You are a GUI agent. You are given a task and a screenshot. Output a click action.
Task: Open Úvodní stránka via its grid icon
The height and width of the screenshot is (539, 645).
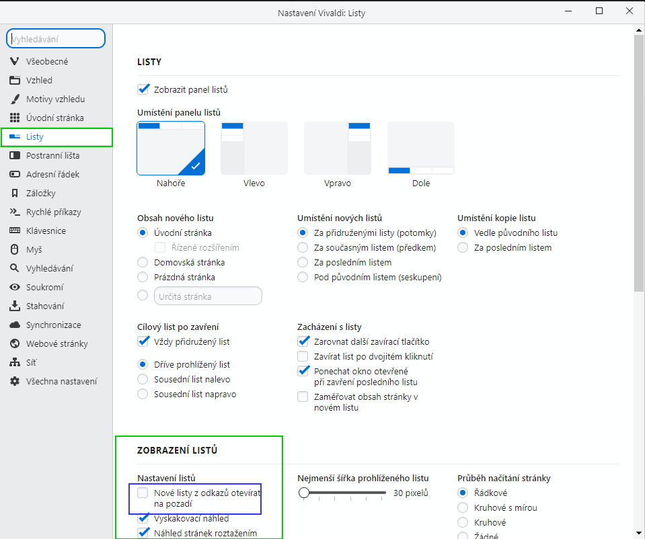(x=14, y=118)
